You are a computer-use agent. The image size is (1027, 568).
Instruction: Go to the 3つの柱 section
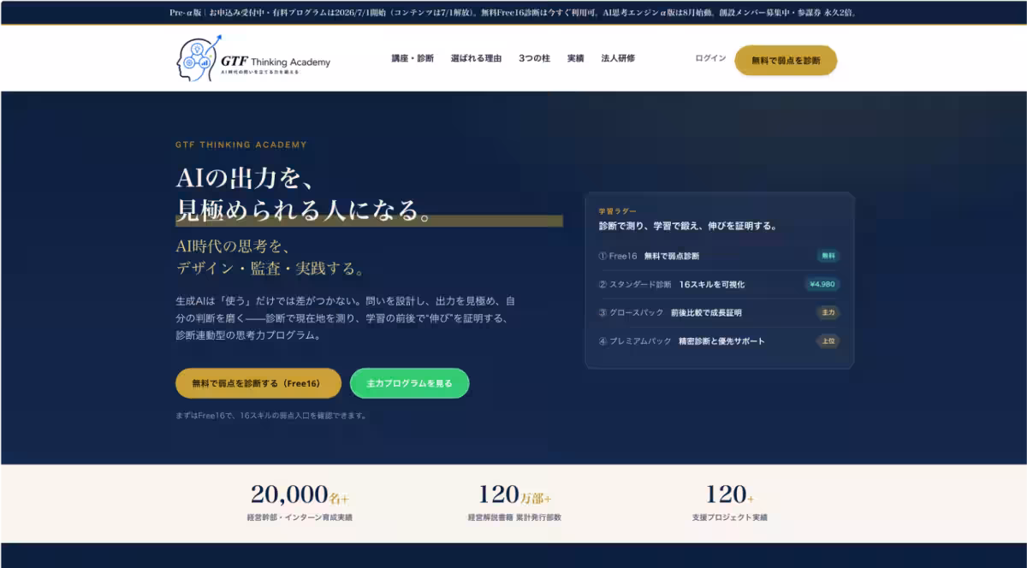coord(534,58)
